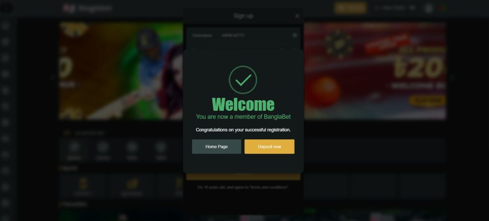The height and width of the screenshot is (221, 489).
Task: Open the red welcome bonus banner
Action: 375,71
